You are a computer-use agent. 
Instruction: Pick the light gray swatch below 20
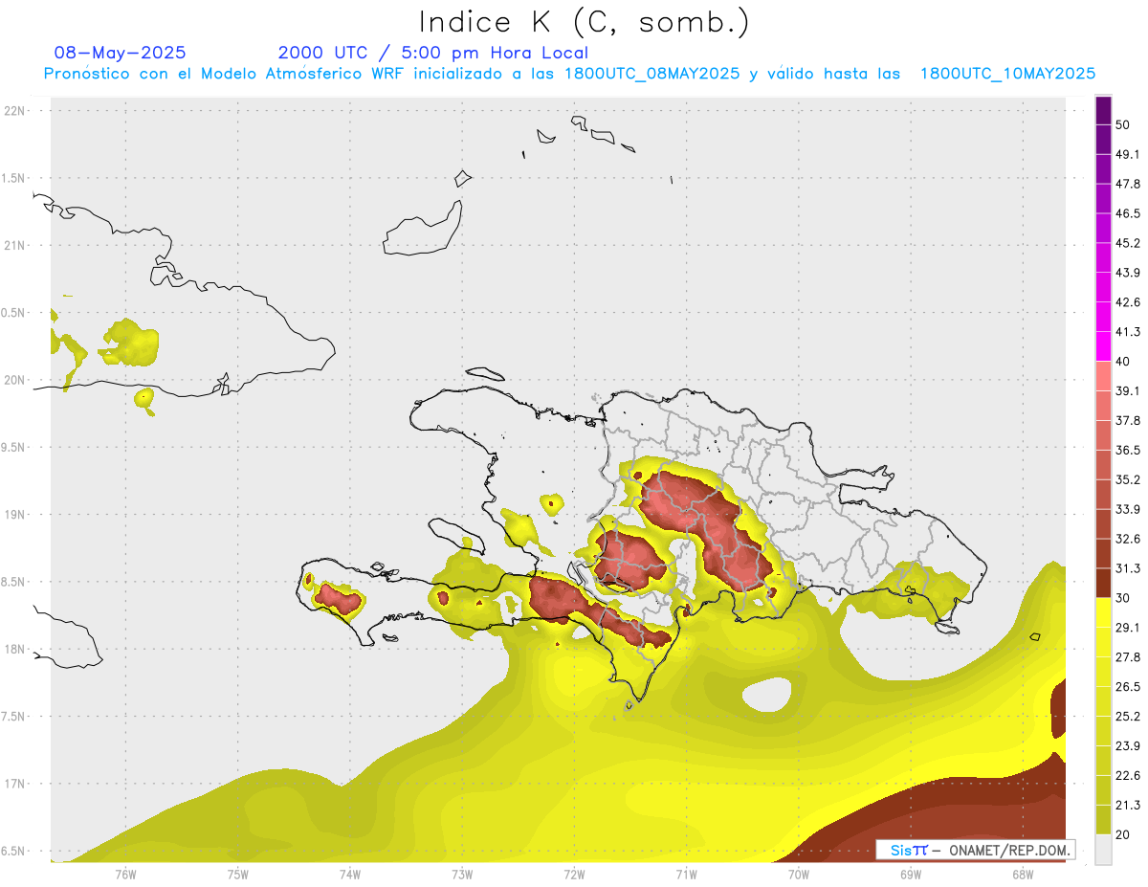1103,850
